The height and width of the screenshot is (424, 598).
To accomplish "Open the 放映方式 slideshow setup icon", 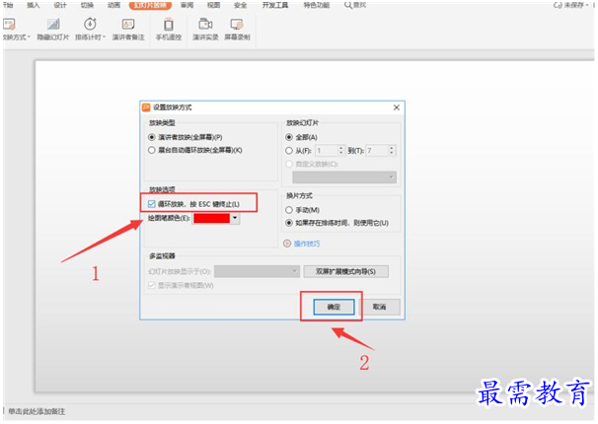I will pos(9,25).
